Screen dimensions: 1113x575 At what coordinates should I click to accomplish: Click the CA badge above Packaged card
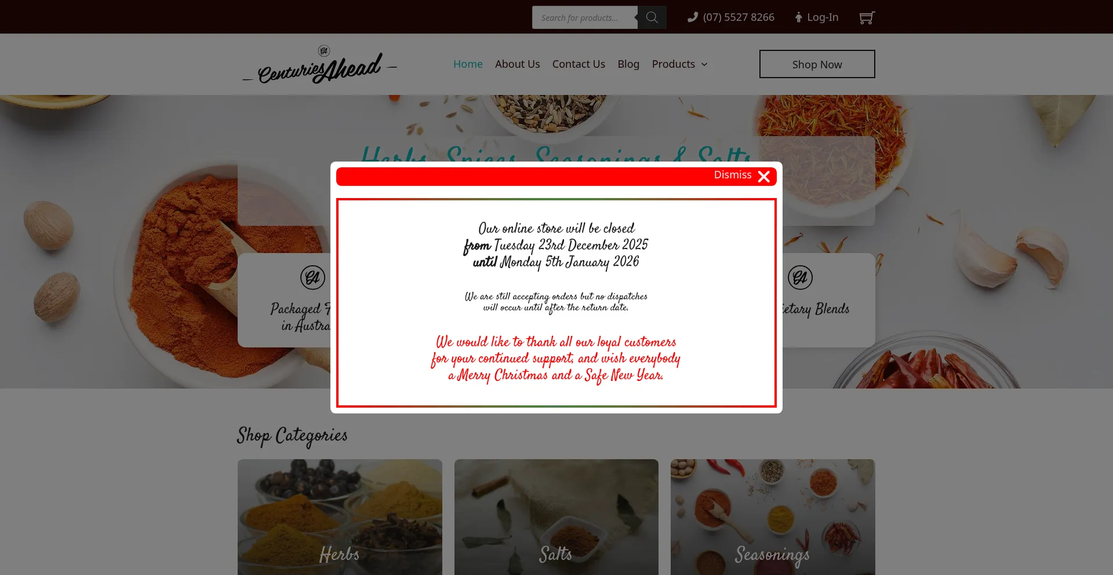coord(312,277)
